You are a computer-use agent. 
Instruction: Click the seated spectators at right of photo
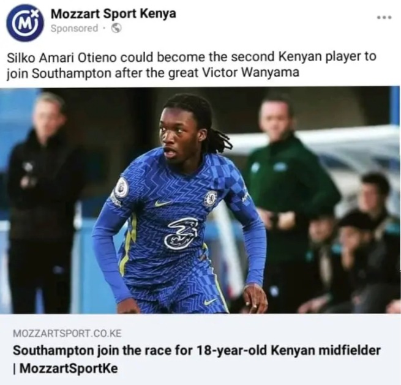pos(353,245)
